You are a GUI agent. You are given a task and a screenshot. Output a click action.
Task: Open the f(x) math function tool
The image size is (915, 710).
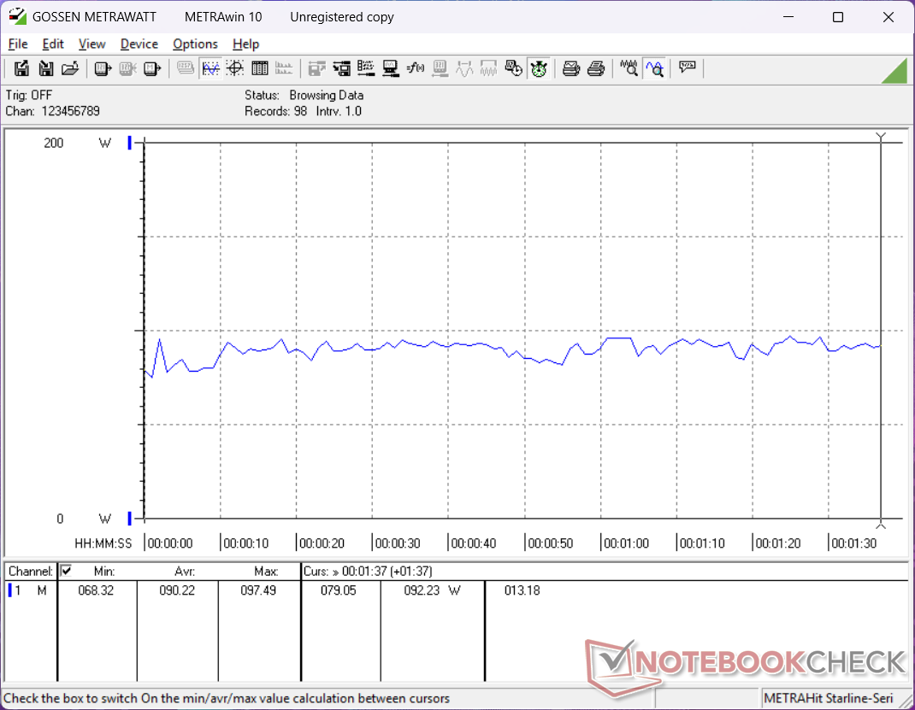tap(415, 69)
